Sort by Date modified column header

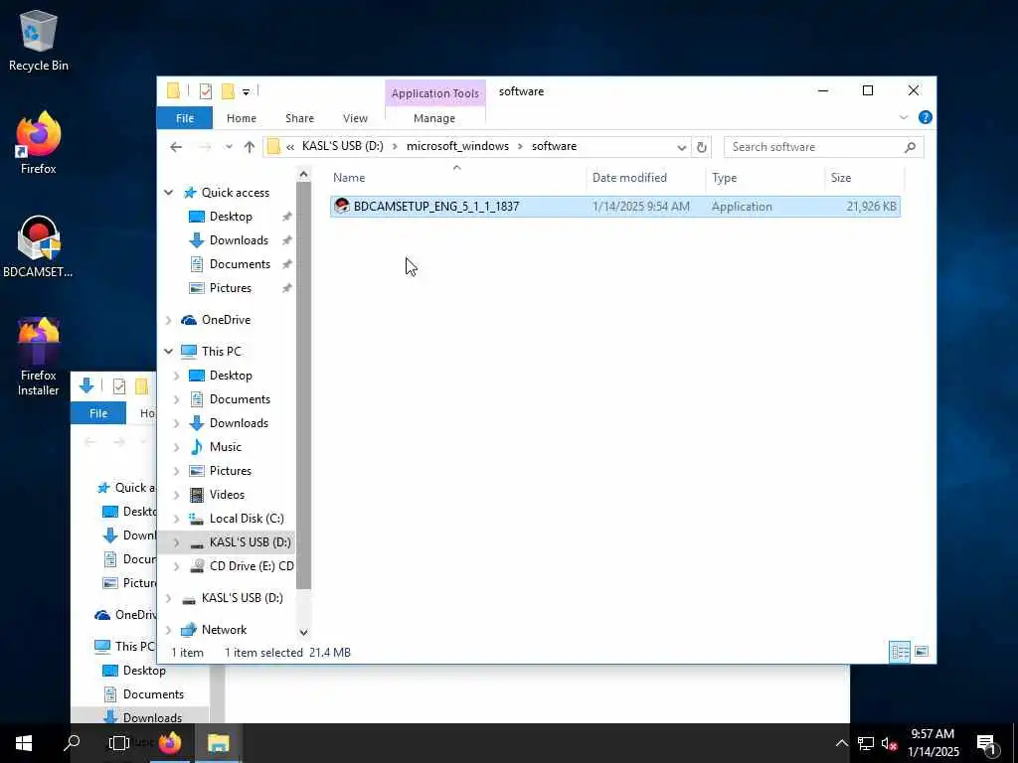pos(645,178)
